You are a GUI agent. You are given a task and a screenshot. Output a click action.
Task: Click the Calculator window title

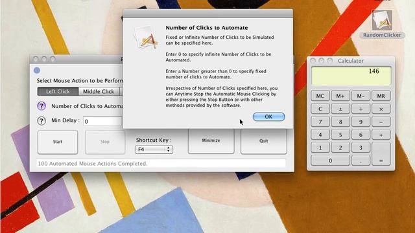(x=351, y=61)
